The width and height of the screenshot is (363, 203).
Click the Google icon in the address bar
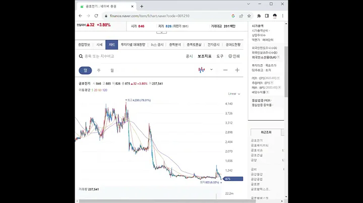[233, 16]
